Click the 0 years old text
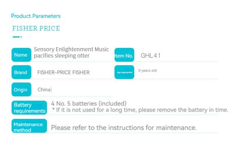Image resolution: width=229 pixels, height=144 pixels. point(147,70)
